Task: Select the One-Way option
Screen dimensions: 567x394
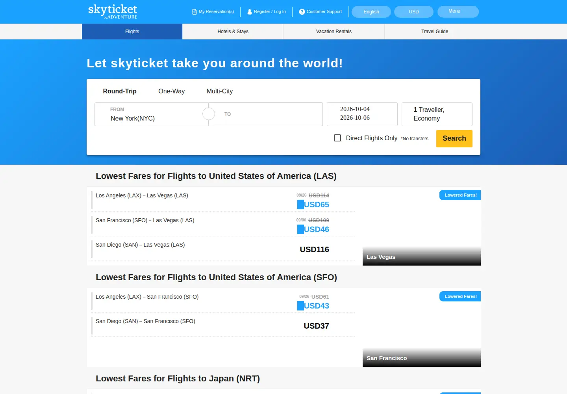Action: 171,91
